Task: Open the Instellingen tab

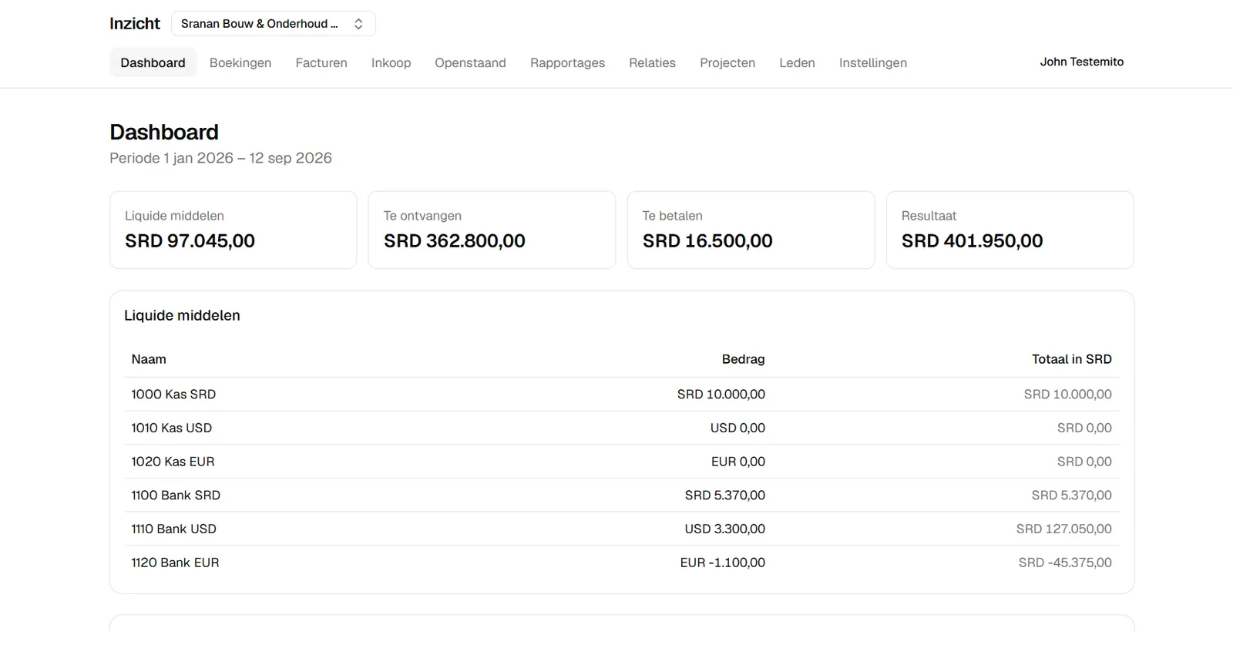Action: pos(872,62)
